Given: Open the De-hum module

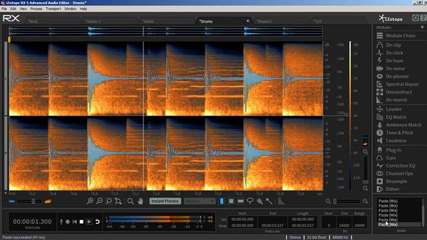Looking at the screenshot, I should tap(390, 61).
